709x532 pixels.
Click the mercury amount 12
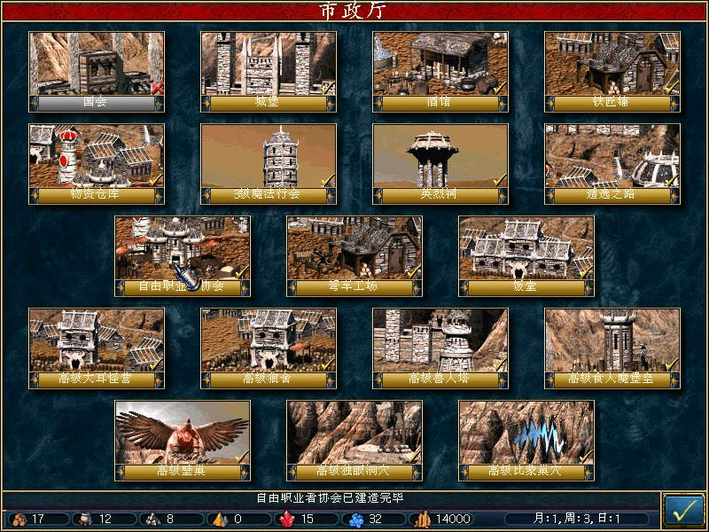tap(105, 519)
